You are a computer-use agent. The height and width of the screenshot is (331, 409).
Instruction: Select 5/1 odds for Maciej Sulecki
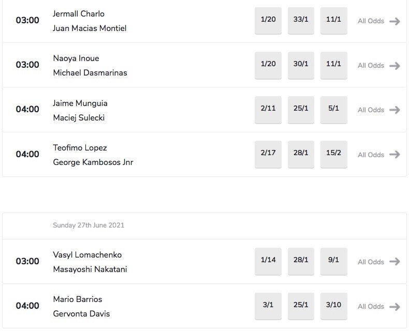(x=333, y=109)
